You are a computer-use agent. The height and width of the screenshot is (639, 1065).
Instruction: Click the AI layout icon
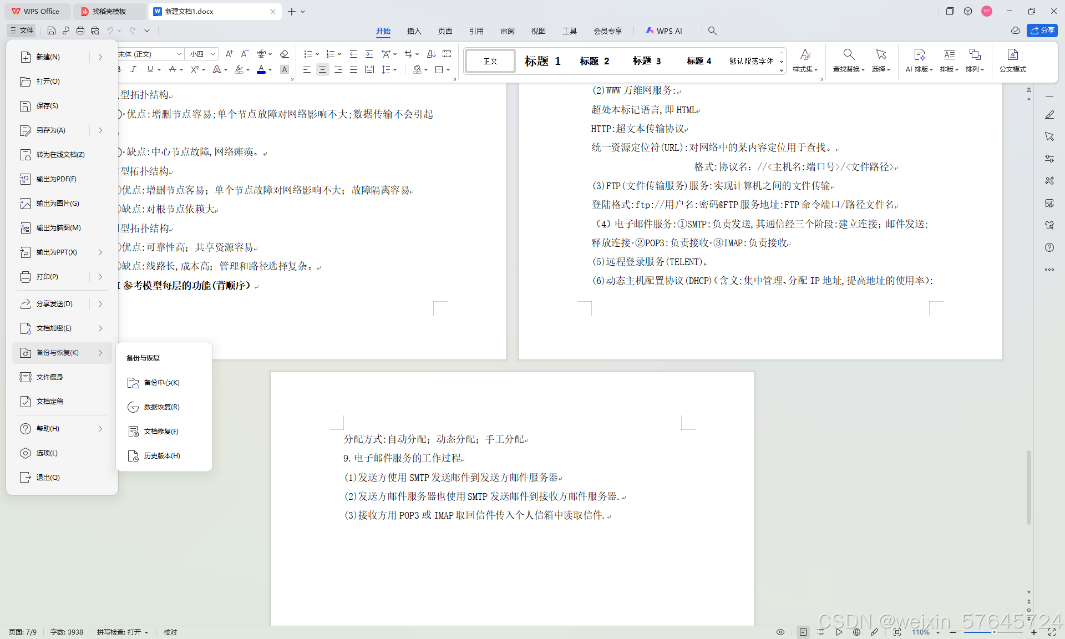coord(919,54)
